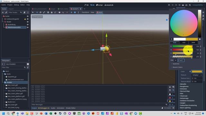206x116 pixels.
Task: Toggle visibility of MeshInstance3D2 node
Action: click(28, 27)
